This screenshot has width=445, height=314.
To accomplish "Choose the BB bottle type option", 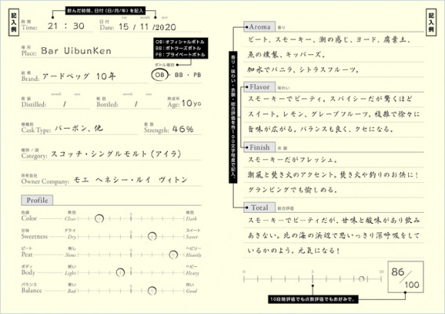I will (x=179, y=75).
